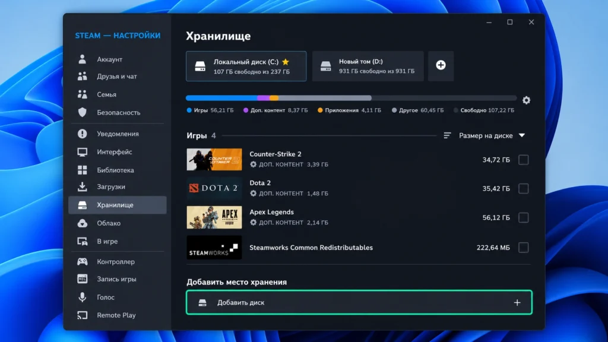Image resolution: width=608 pixels, height=342 pixels.
Task: Click the gear icon under Apex Legends
Action: click(x=253, y=222)
